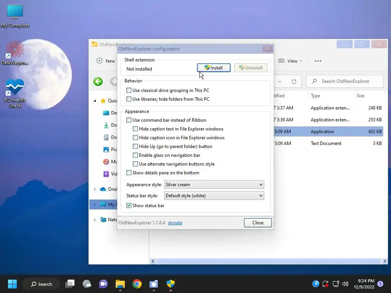Viewport: 391px width, 293px height.
Task: Click the sync update tray icon
Action: tap(325, 284)
